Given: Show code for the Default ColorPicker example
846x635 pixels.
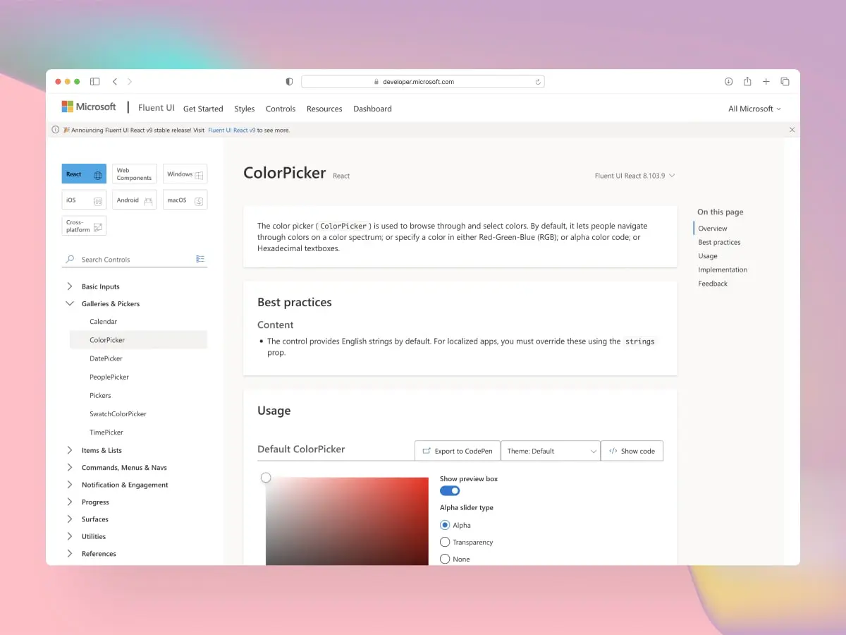Looking at the screenshot, I should click(x=632, y=450).
